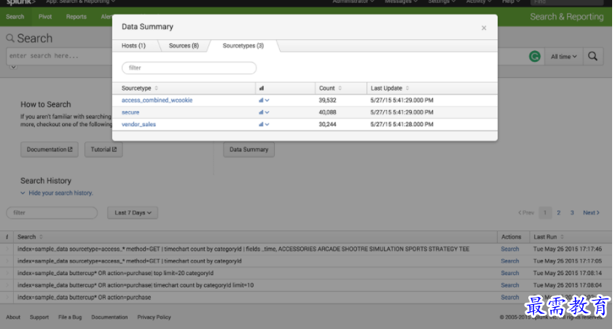Open the All time range dropdown
The image size is (615, 329).
click(x=563, y=56)
